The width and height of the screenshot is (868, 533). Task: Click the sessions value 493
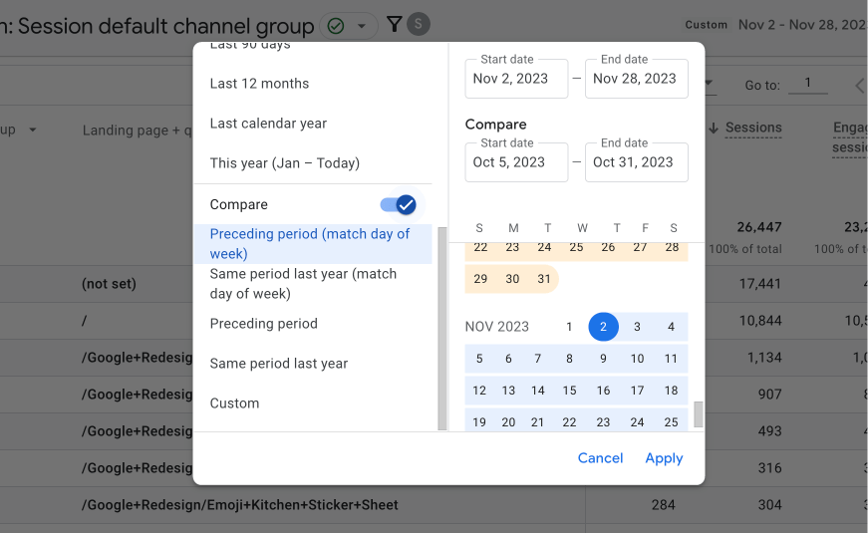[x=770, y=431]
